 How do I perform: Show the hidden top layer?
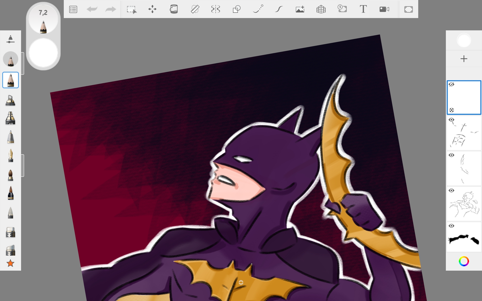click(x=451, y=85)
